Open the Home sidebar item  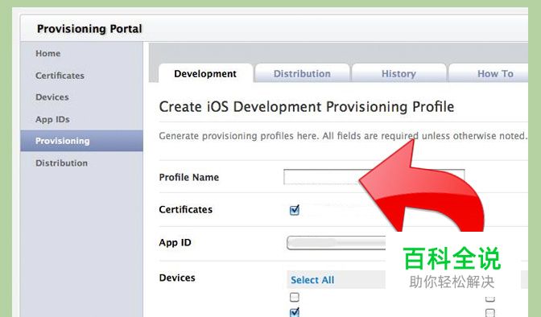click(48, 53)
